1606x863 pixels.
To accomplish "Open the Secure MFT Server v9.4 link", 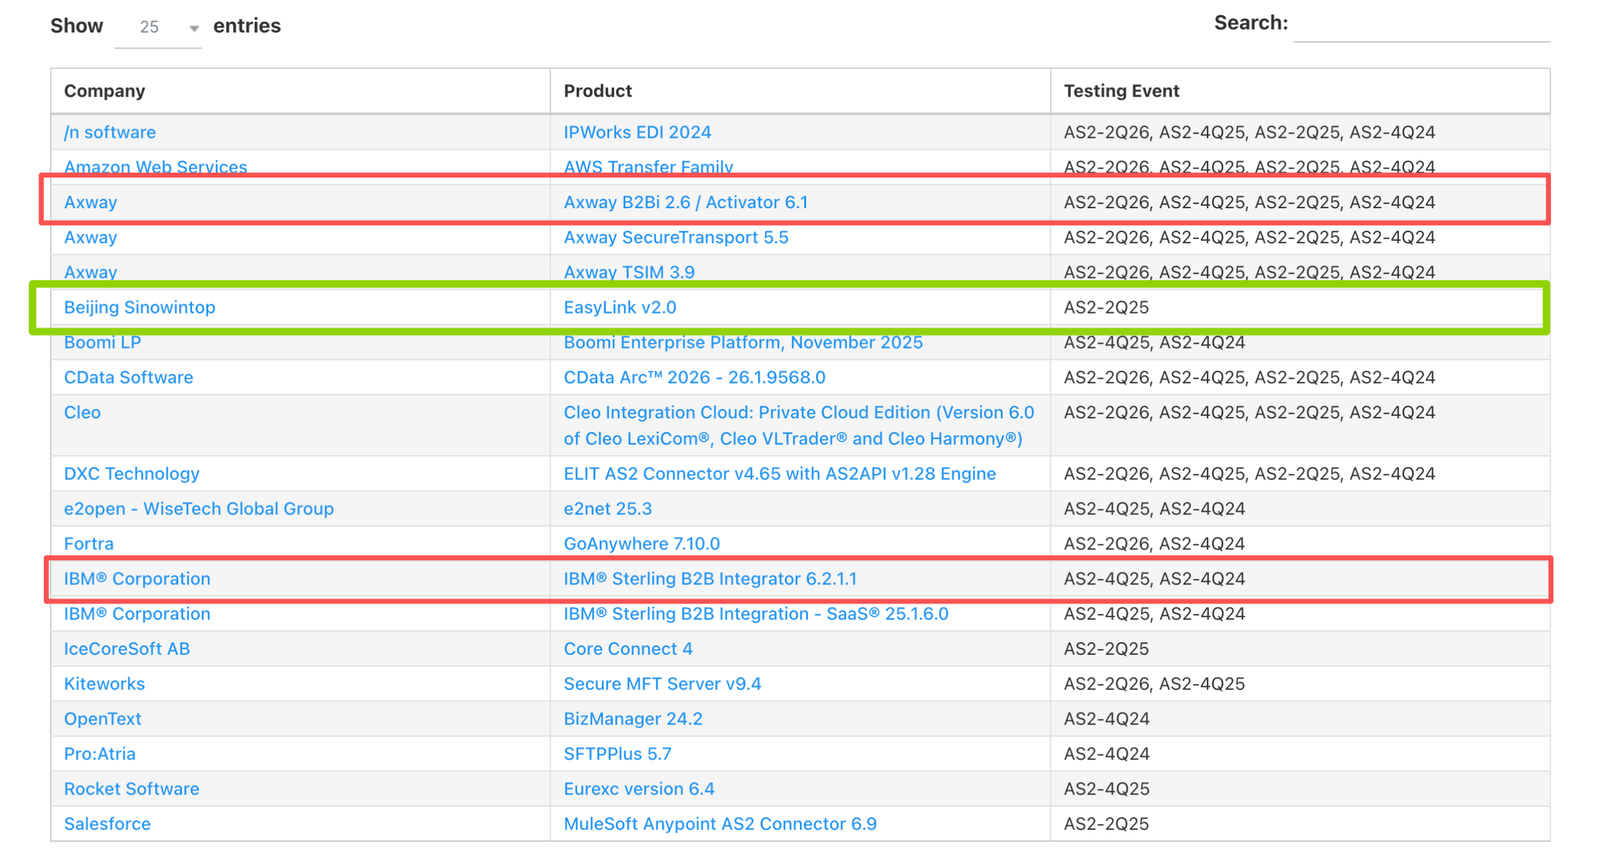I will coord(662,685).
